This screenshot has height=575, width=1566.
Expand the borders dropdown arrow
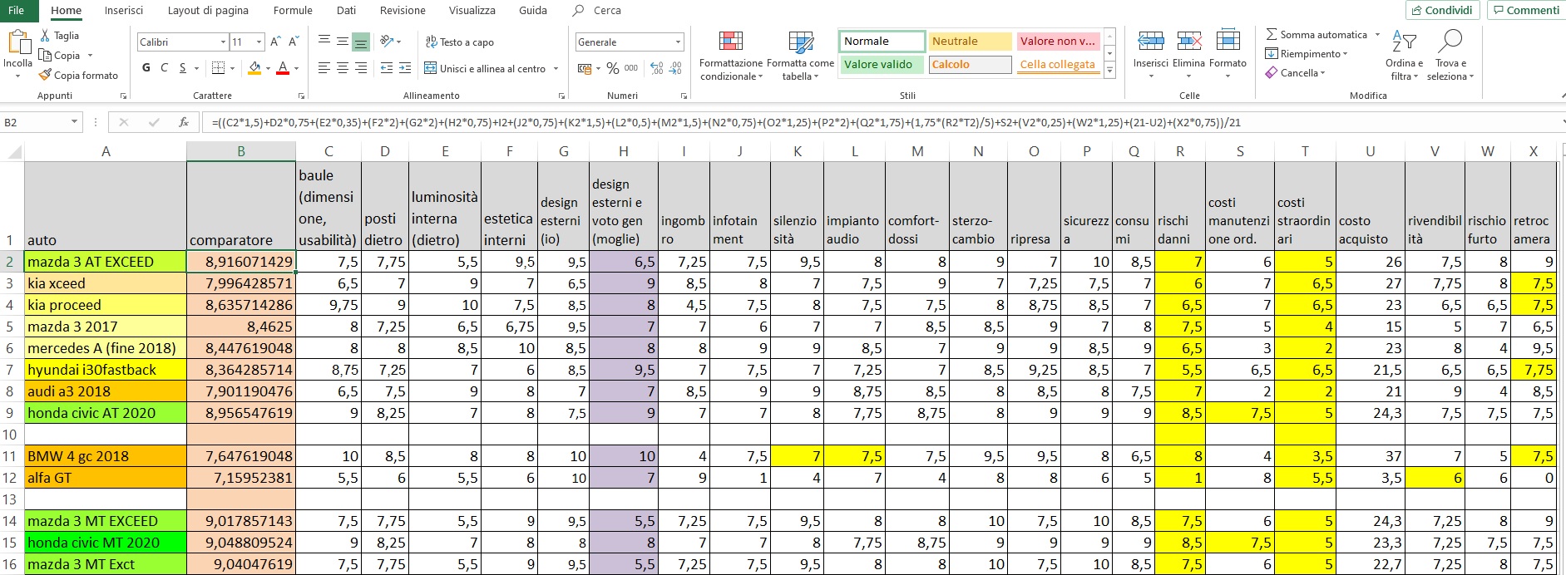(x=232, y=68)
